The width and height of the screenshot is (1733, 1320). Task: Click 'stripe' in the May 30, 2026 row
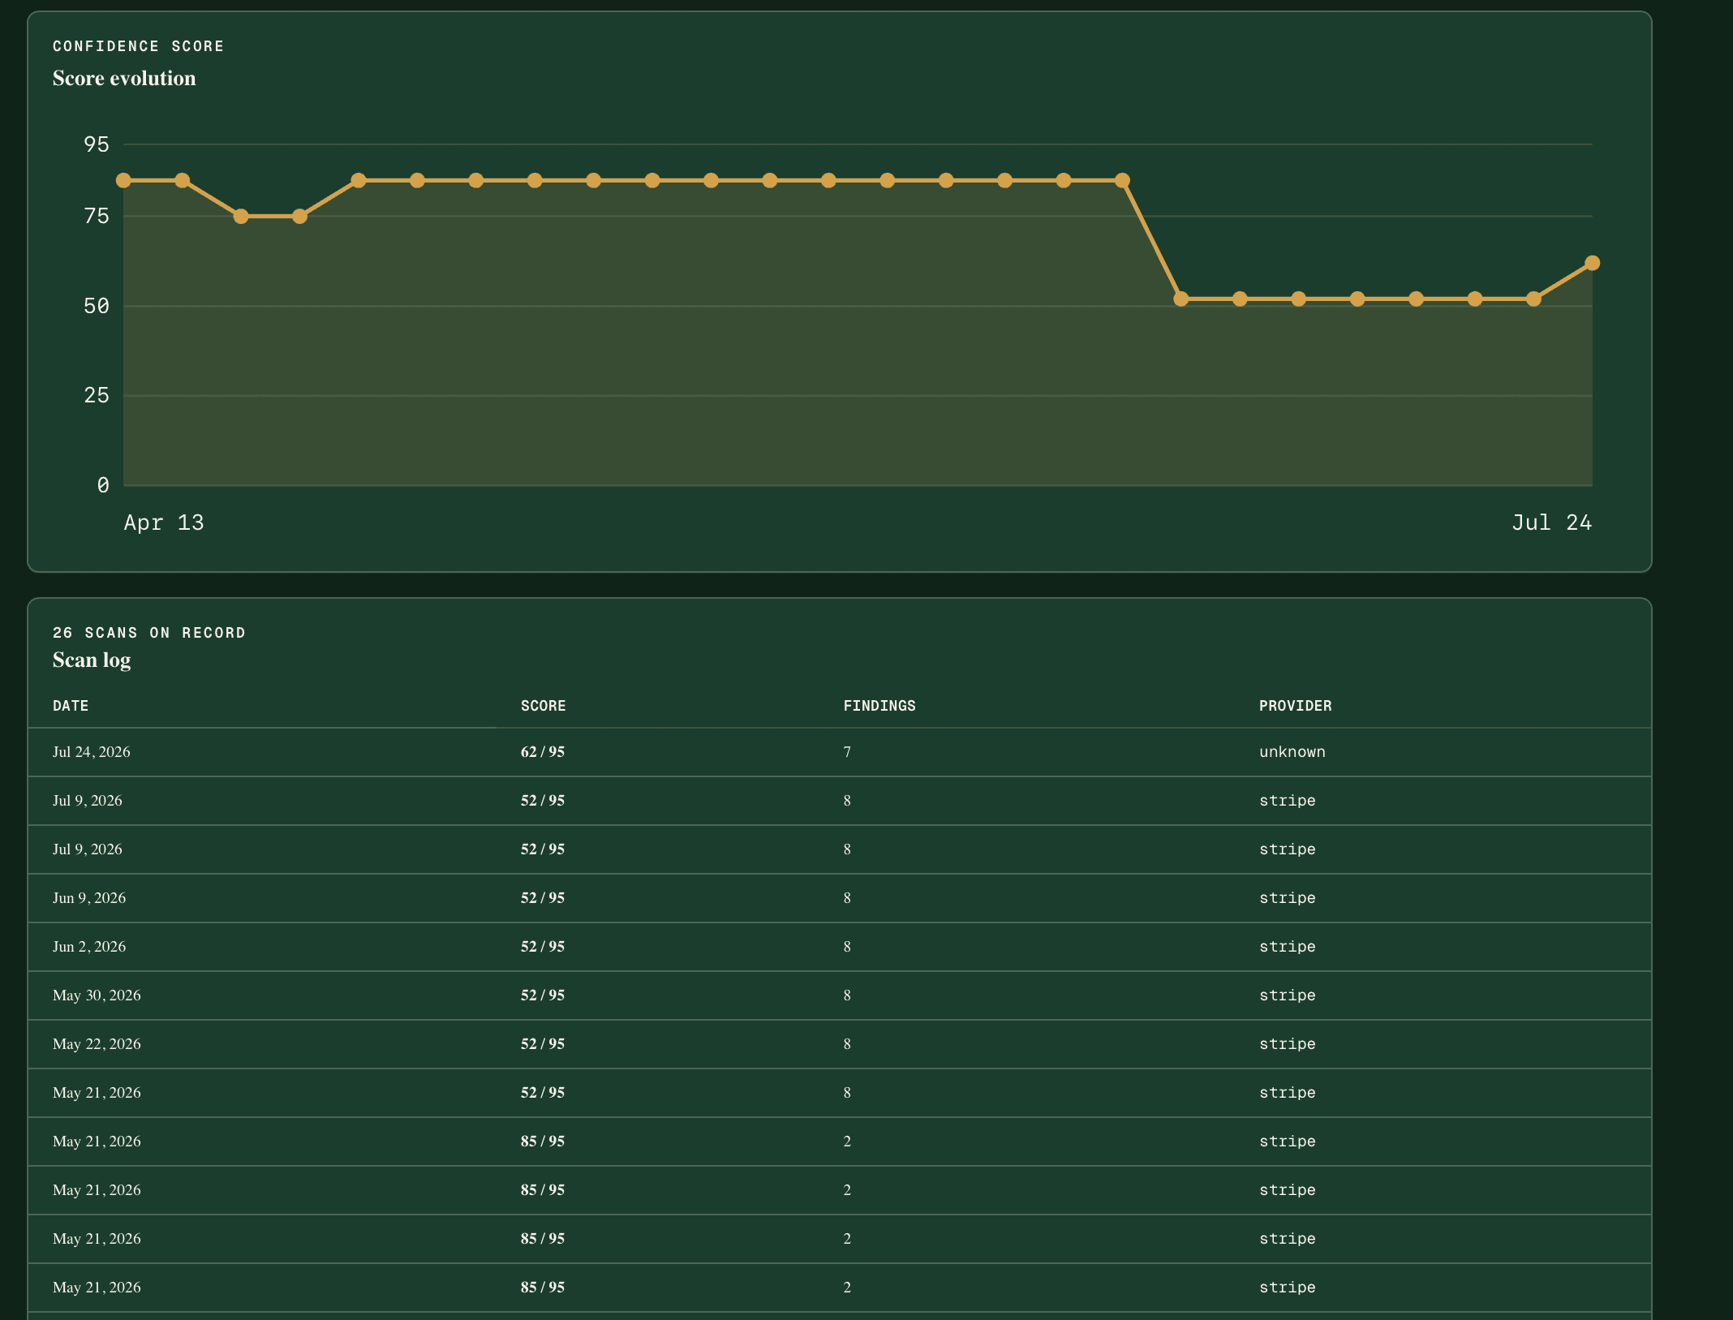click(x=1287, y=995)
